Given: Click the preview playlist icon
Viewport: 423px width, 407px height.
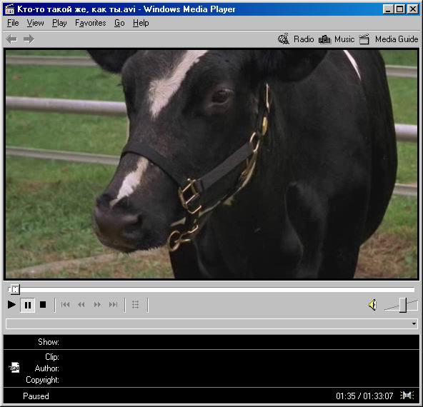Looking at the screenshot, I should tap(136, 305).
